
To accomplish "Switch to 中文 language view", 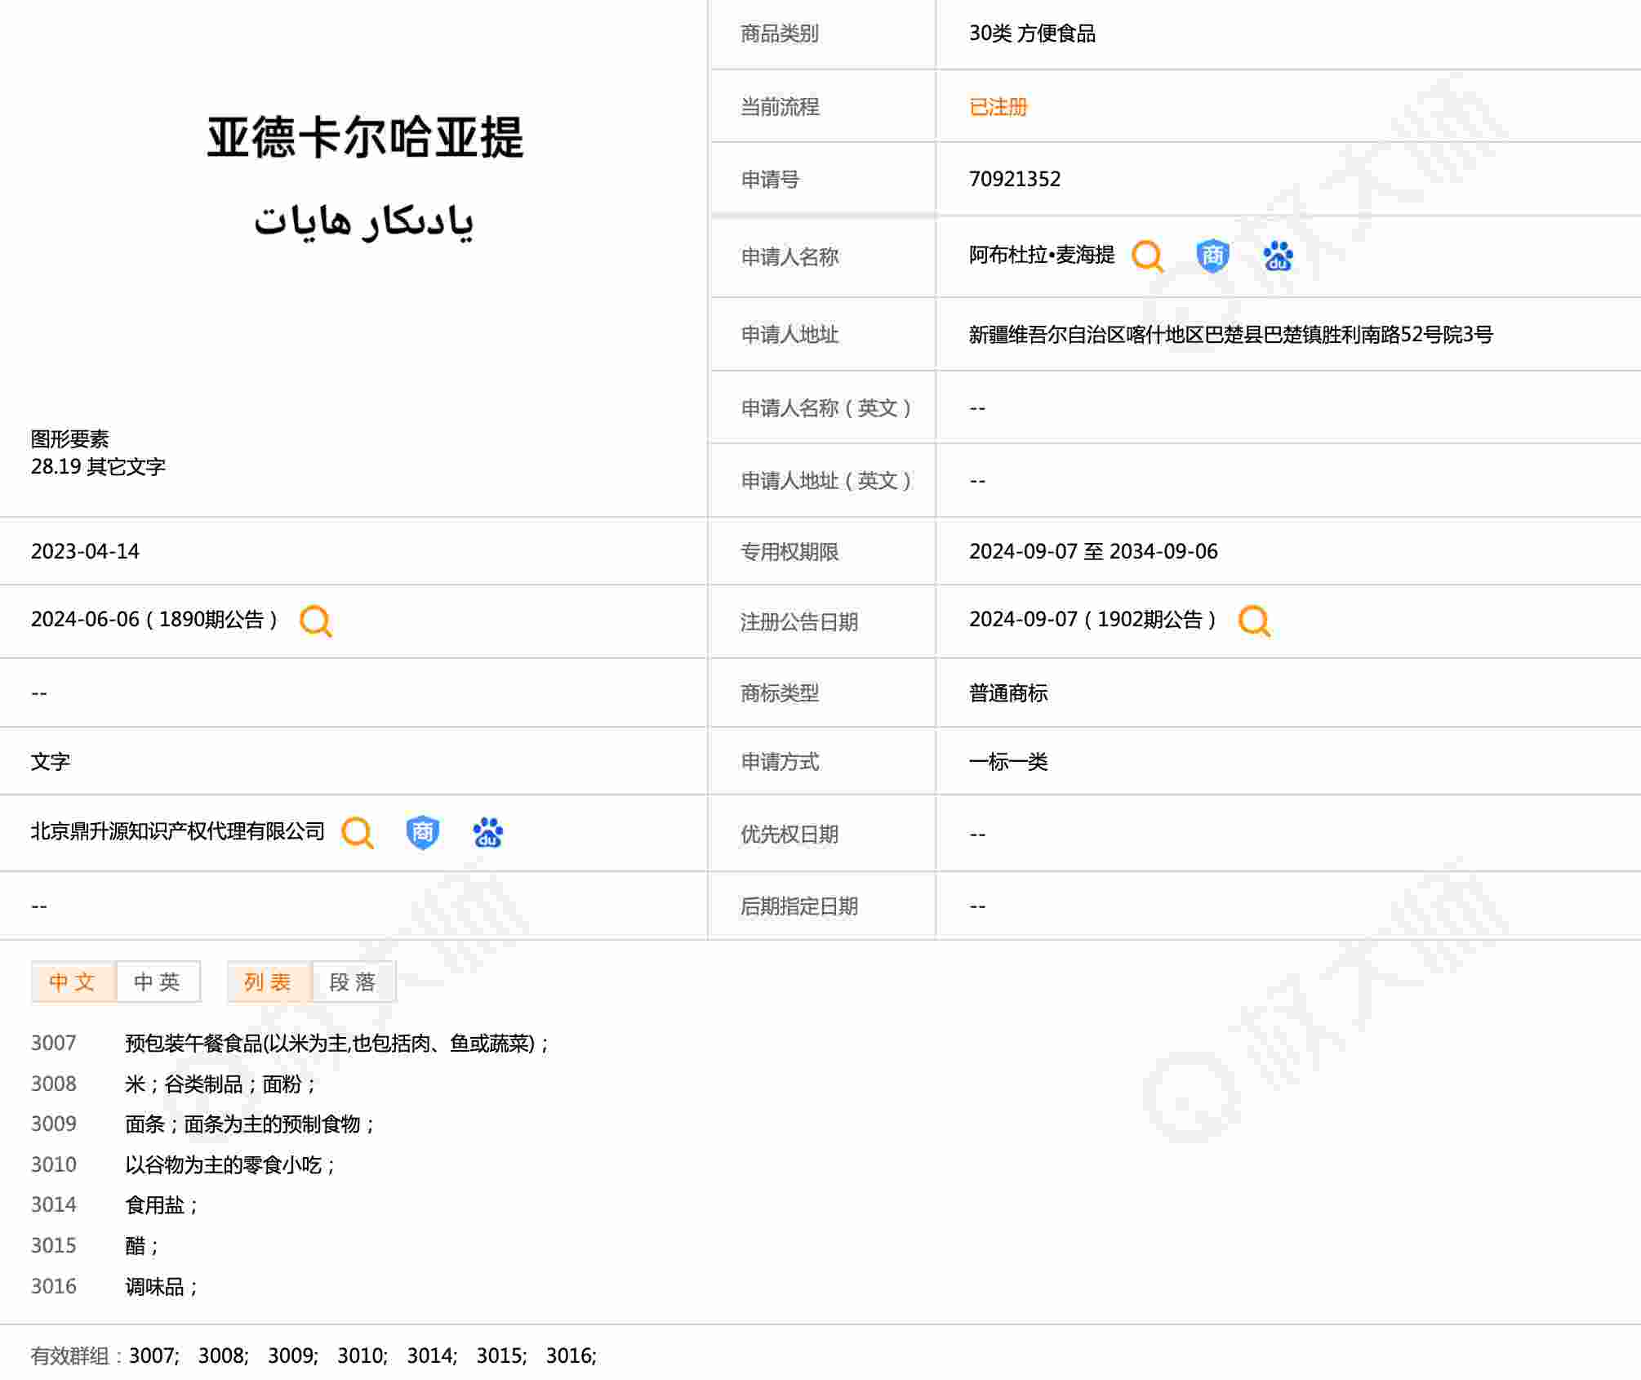I will pos(73,982).
